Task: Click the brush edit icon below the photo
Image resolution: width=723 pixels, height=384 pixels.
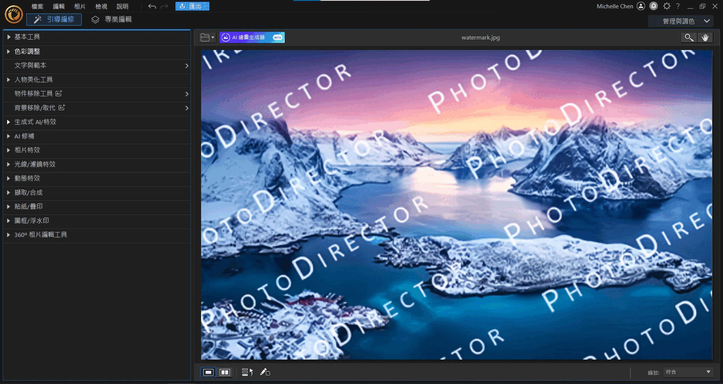Action: click(265, 372)
